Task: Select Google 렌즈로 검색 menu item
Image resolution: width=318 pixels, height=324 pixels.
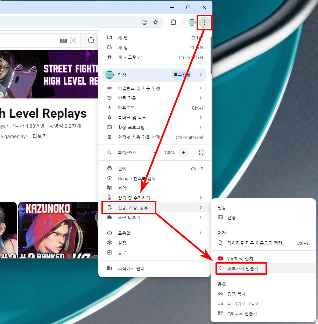Action: click(x=155, y=178)
